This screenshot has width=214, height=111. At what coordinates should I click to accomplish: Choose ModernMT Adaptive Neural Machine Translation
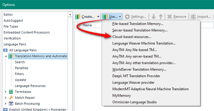(151, 89)
